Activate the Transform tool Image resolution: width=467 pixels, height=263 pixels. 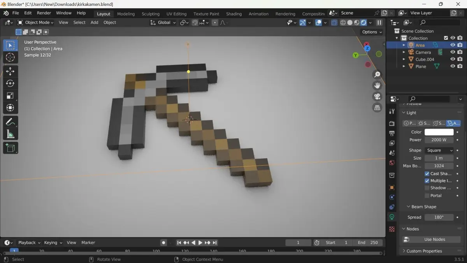11,108
